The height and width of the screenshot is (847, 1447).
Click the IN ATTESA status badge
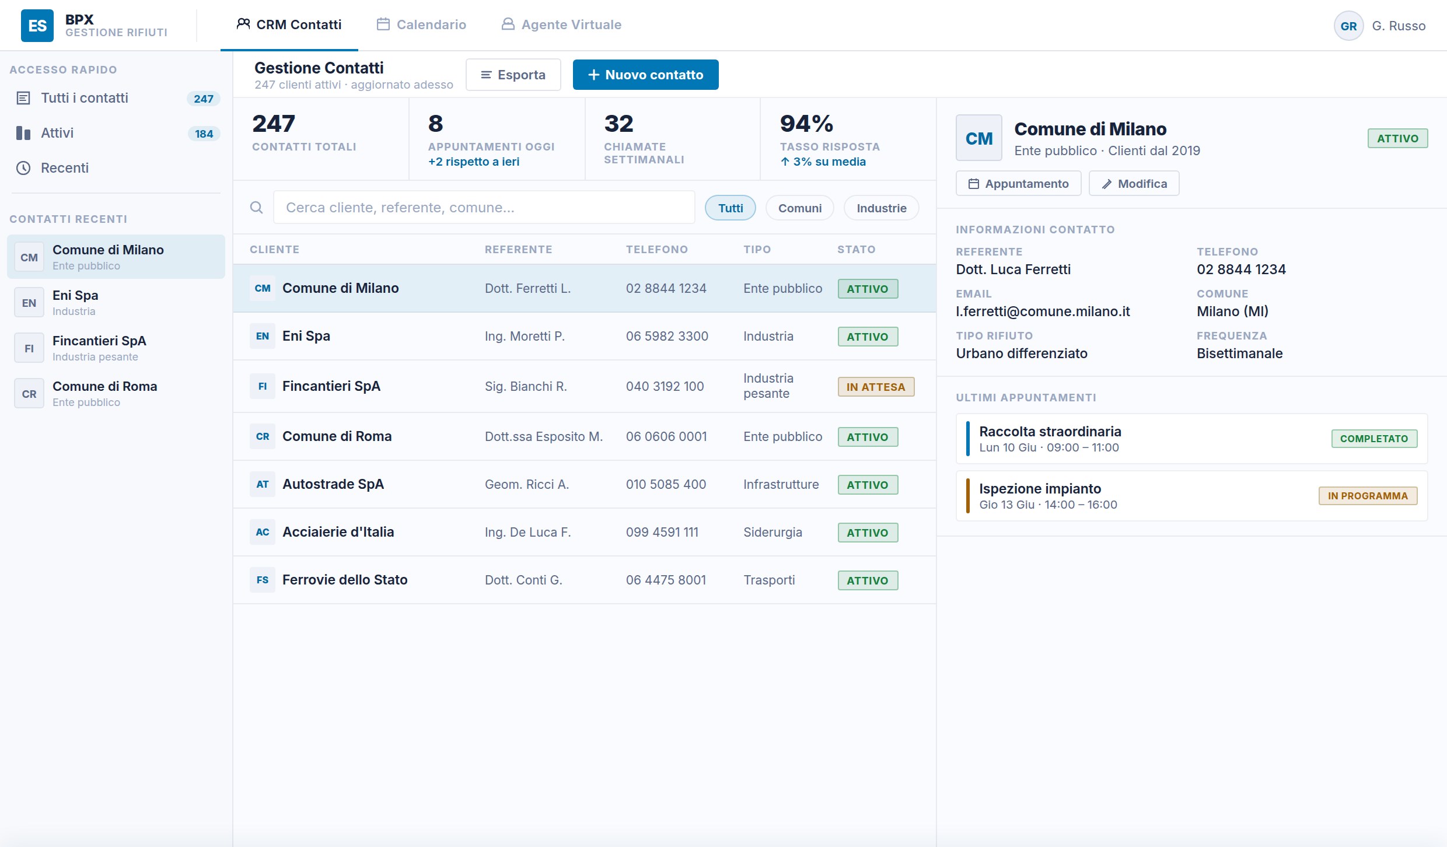(x=876, y=387)
